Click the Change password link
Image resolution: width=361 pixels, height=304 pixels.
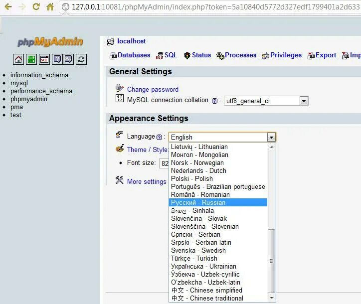click(x=153, y=89)
